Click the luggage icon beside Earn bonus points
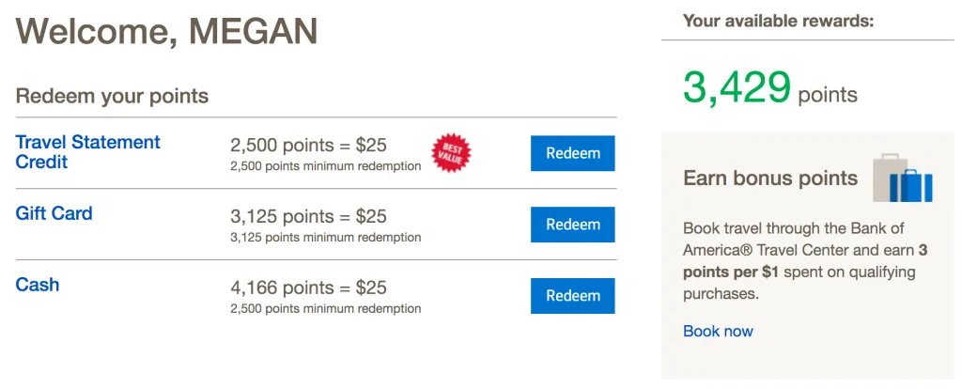Image resolution: width=962 pixels, height=389 pixels. (903, 179)
